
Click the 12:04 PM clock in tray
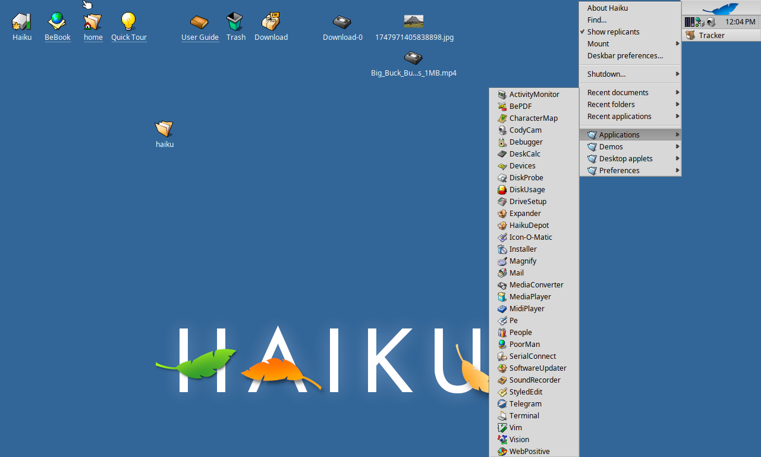click(740, 22)
